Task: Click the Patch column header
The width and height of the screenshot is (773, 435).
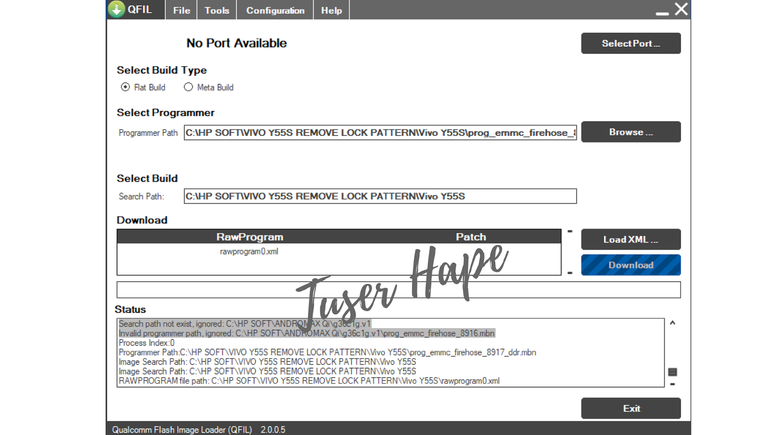Action: click(x=471, y=237)
